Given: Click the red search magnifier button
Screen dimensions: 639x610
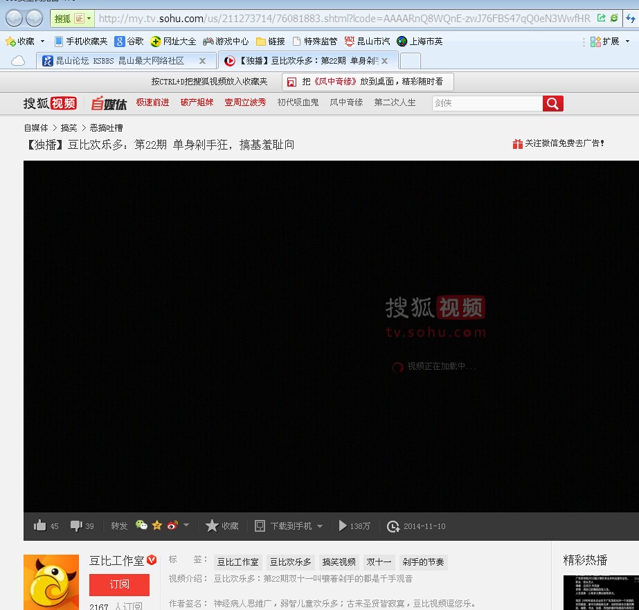Looking at the screenshot, I should [x=553, y=103].
